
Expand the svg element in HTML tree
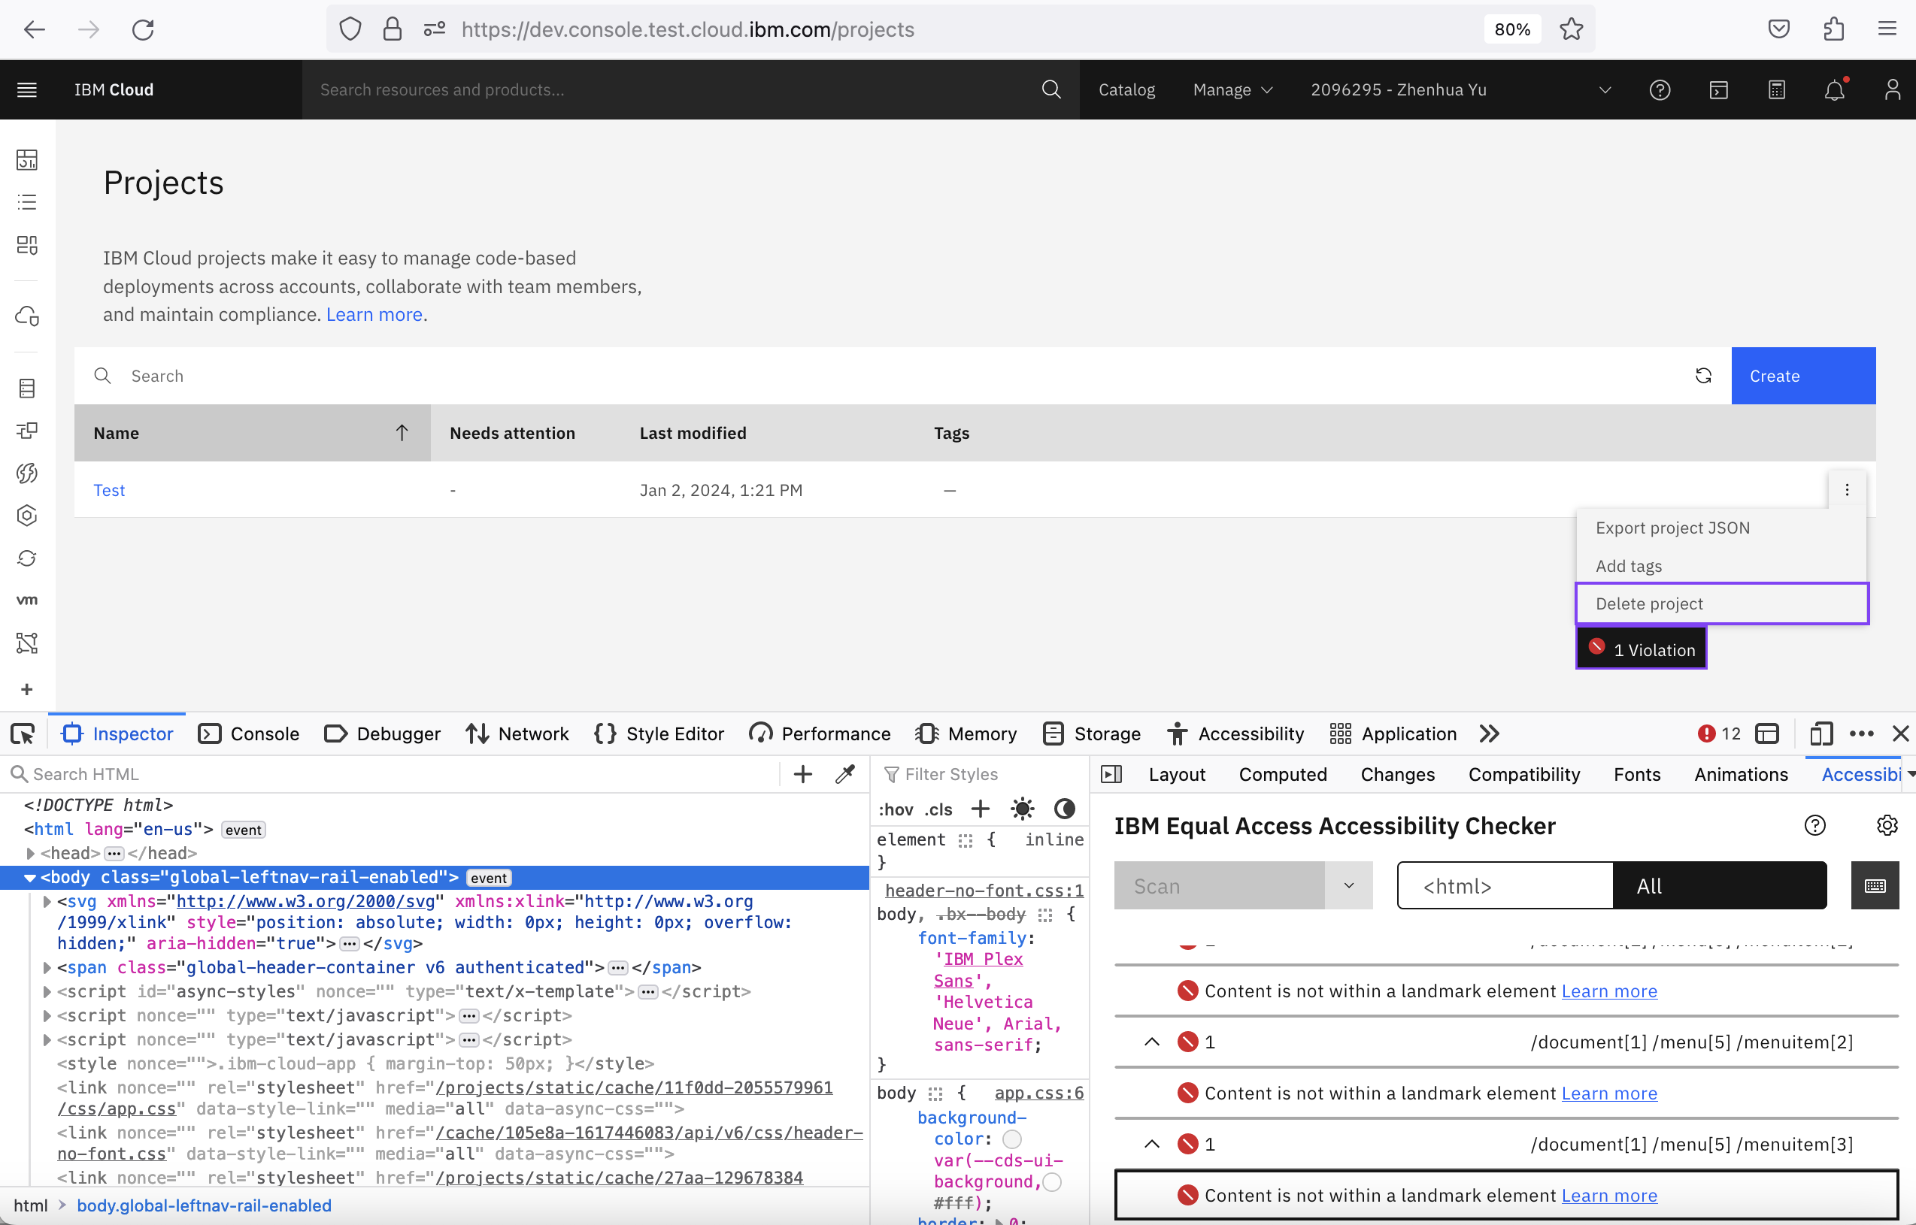pyautogui.click(x=46, y=901)
